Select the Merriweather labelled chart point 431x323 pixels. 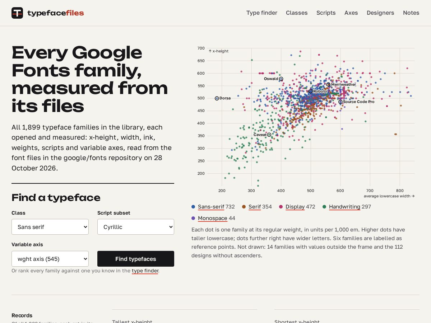(x=328, y=85)
